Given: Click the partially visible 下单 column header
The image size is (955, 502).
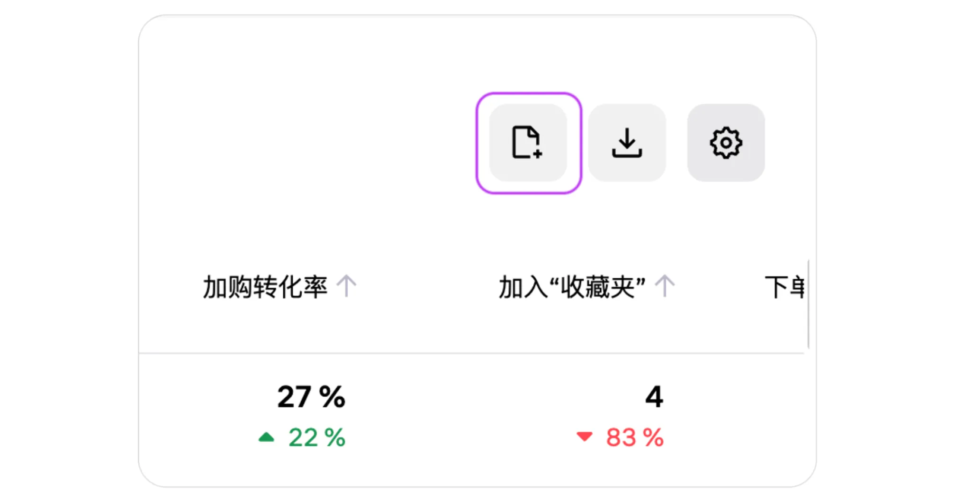Looking at the screenshot, I should (x=784, y=286).
